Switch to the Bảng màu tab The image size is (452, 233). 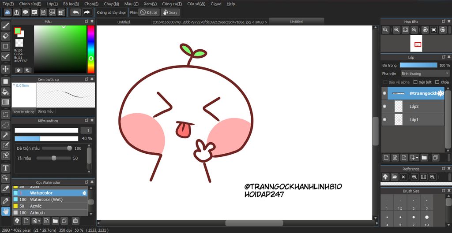coord(45,111)
